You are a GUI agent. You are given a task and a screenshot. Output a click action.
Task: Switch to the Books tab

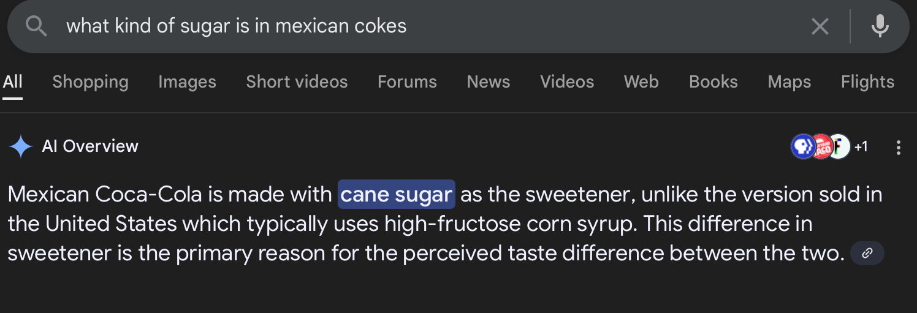tap(713, 81)
